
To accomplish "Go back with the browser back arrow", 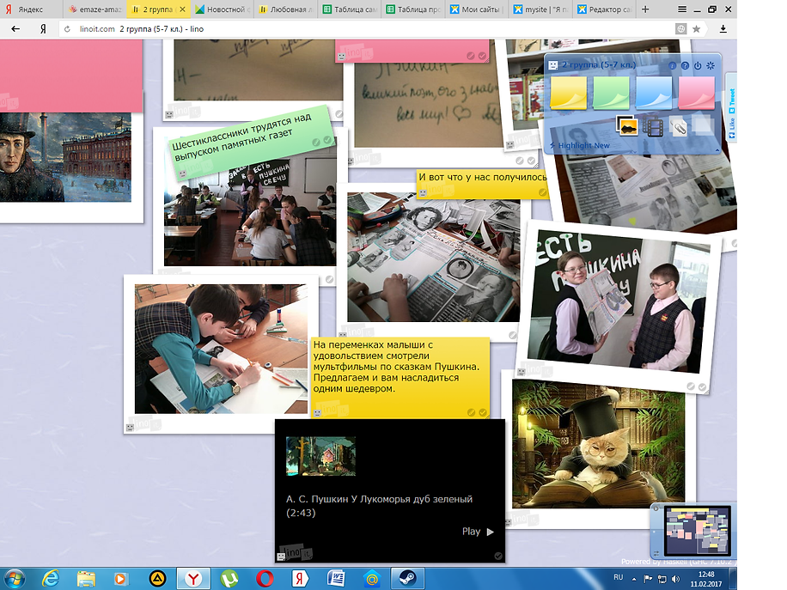I will tap(15, 29).
